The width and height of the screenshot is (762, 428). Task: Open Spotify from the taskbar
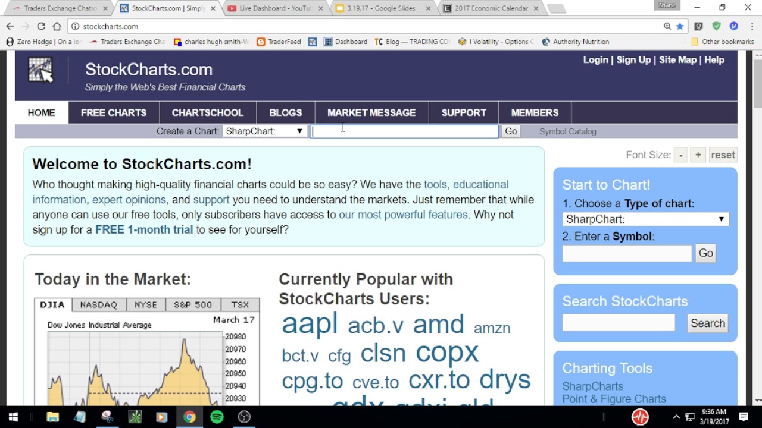[217, 417]
